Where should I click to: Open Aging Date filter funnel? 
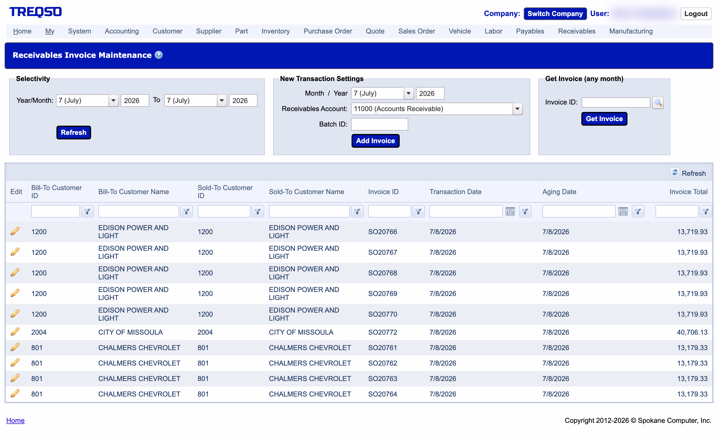[638, 212]
